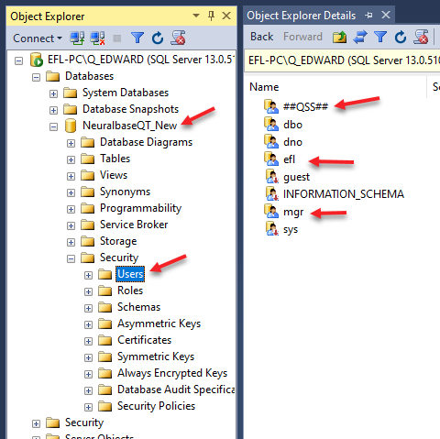Click Disconnect server icon in Object Explorer
440x439 pixels.
pyautogui.click(x=97, y=38)
